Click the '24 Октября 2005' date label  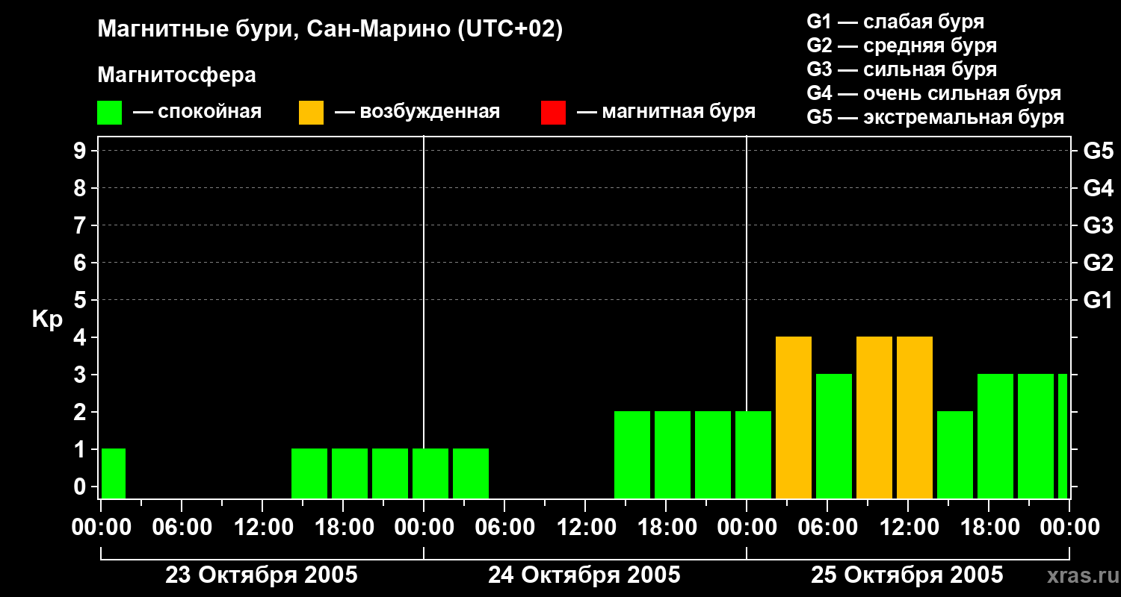click(x=584, y=575)
